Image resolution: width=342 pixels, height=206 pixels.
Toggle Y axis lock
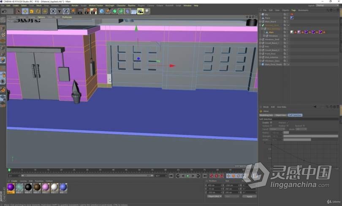[60, 11]
